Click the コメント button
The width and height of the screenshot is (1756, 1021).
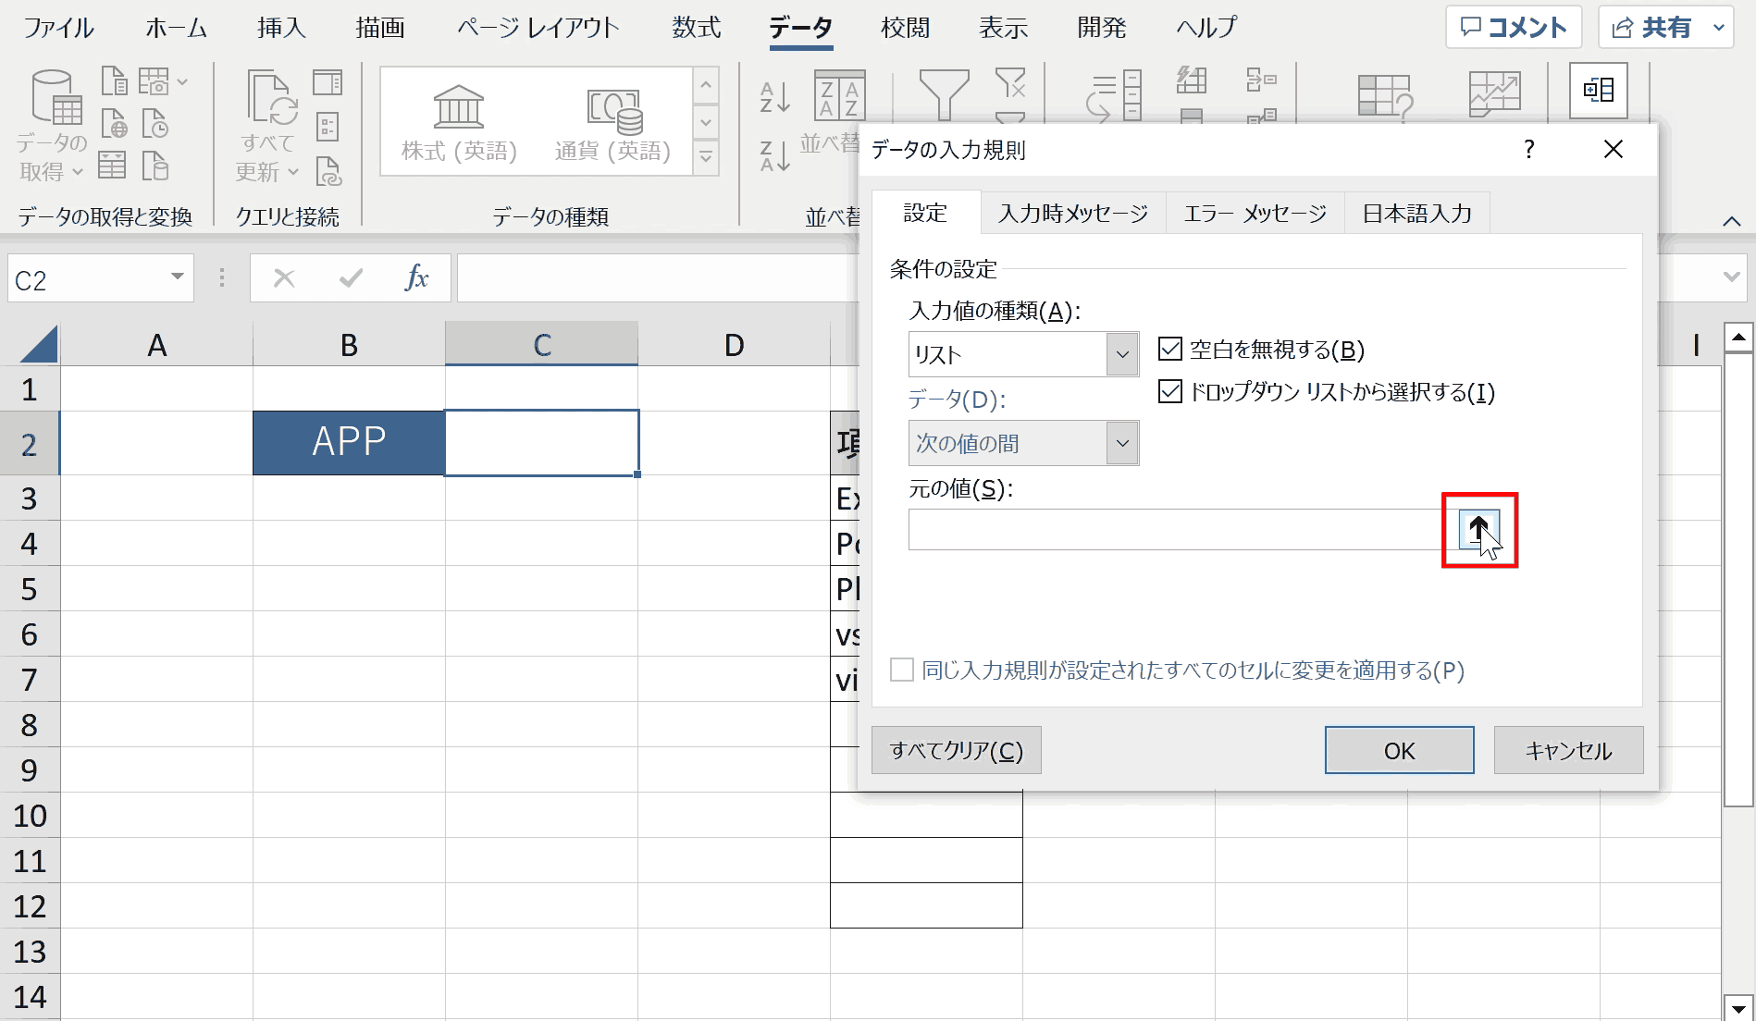1514,27
